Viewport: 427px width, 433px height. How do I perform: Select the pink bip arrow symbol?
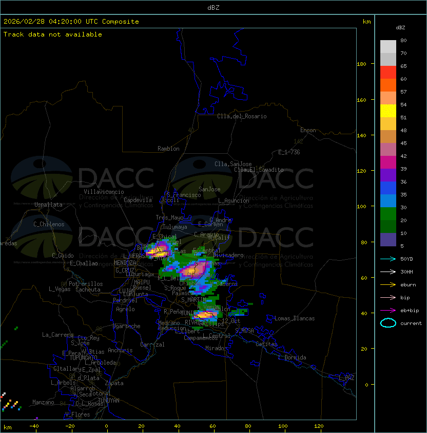tap(388, 297)
